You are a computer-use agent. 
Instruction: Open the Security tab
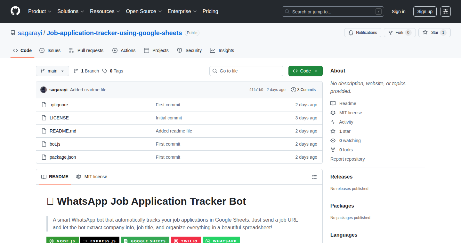pyautogui.click(x=190, y=50)
